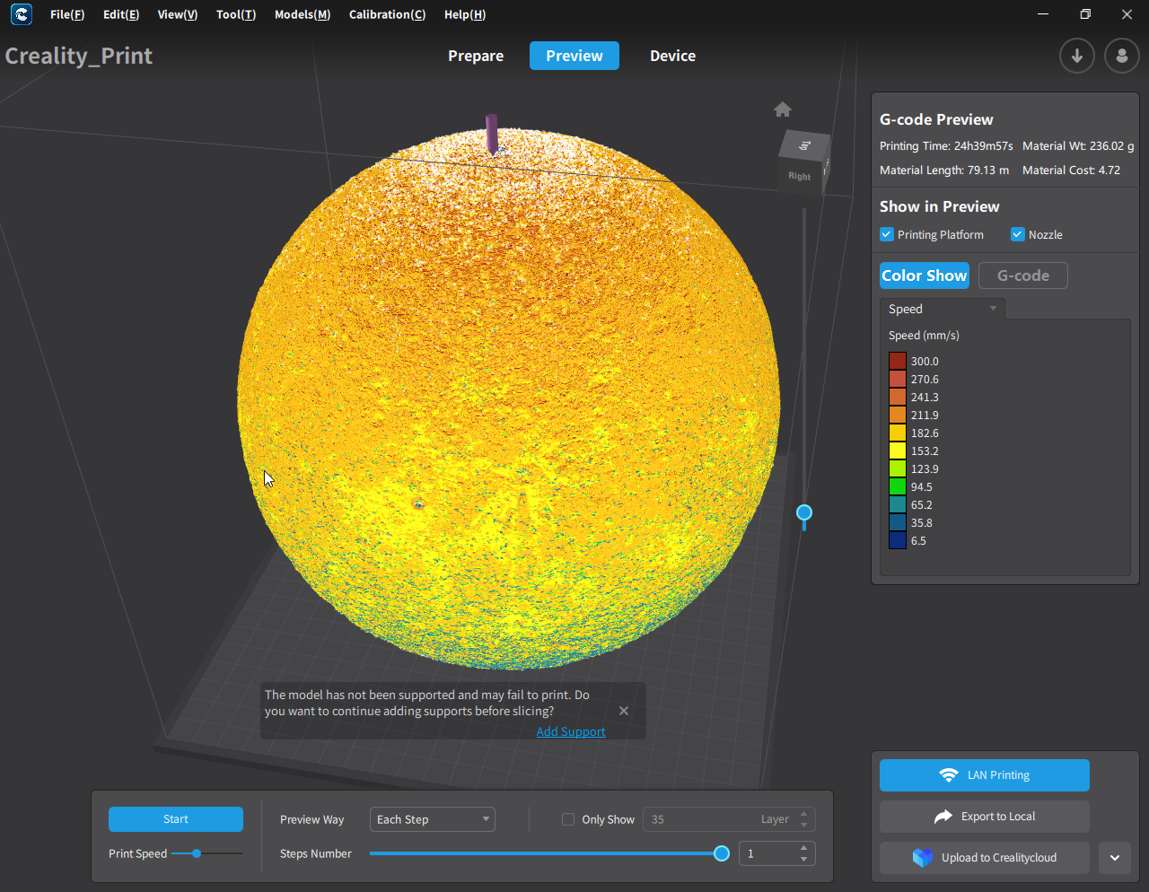Click the purple nozzle on the model
Image resolution: width=1149 pixels, height=892 pixels.
click(x=492, y=134)
